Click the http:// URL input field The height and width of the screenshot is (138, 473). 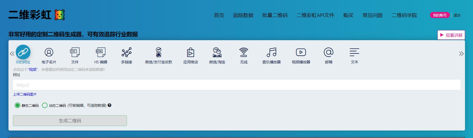[x=237, y=85]
